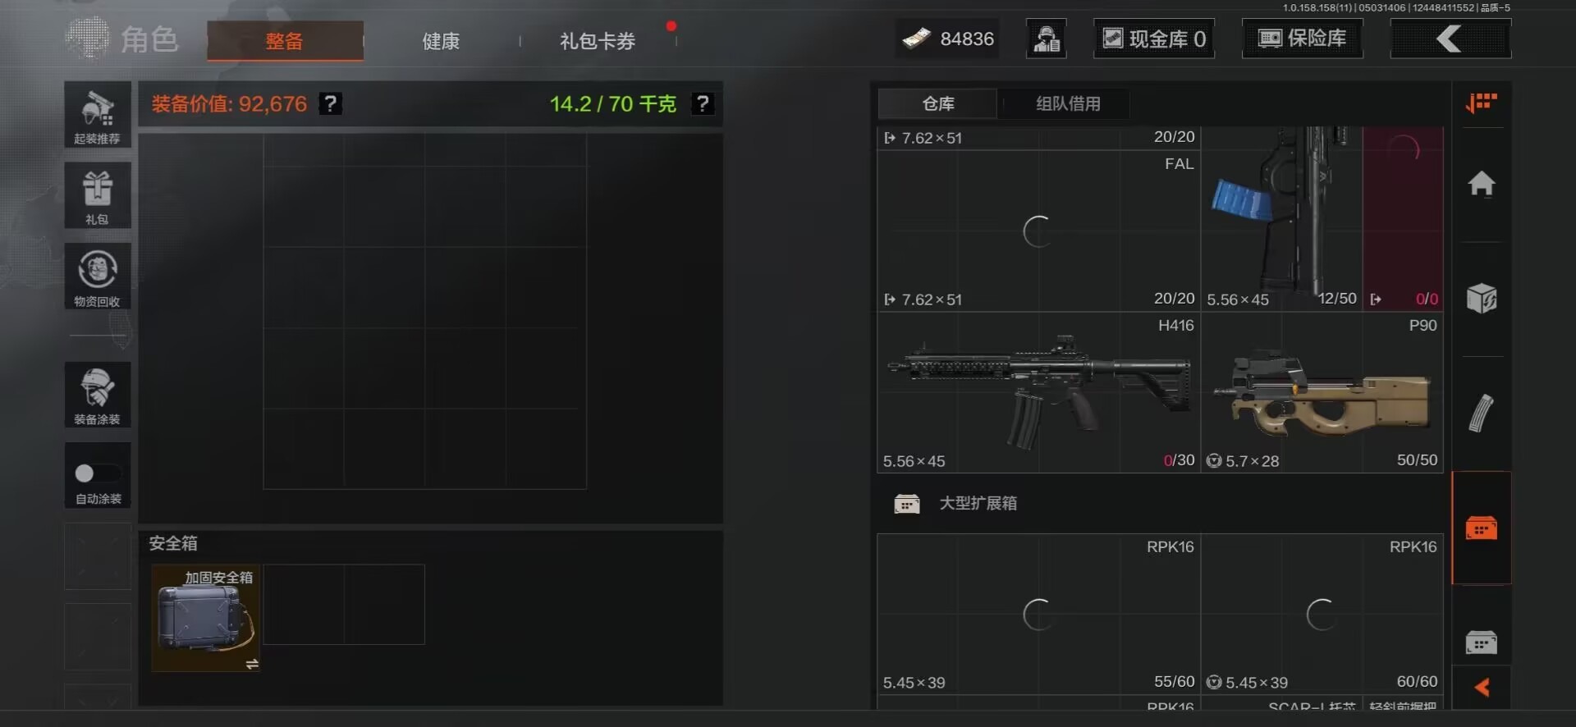This screenshot has width=1576, height=727.
Task: Select the orange extension box category icon
Action: pyautogui.click(x=1482, y=528)
